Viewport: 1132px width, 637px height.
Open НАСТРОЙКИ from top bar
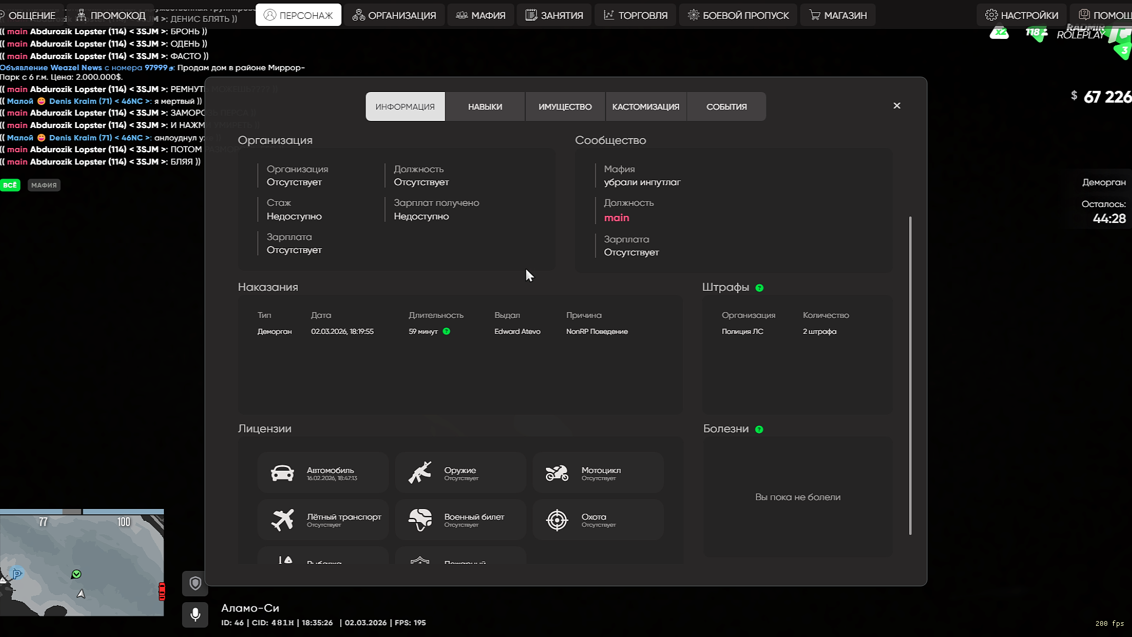point(1022,15)
